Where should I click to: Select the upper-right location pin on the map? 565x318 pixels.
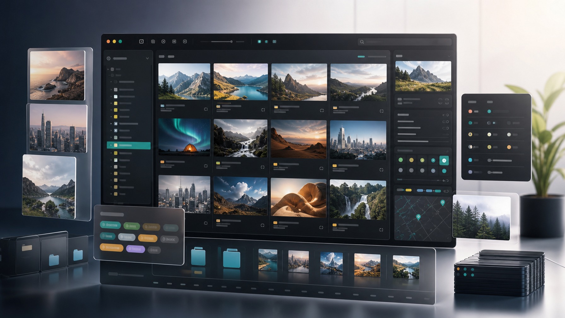point(443,203)
